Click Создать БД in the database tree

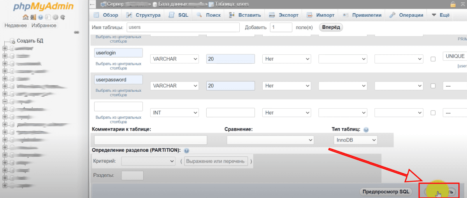(30, 41)
